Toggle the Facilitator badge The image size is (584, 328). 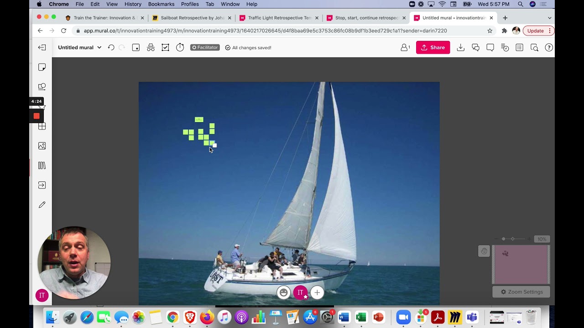click(205, 47)
